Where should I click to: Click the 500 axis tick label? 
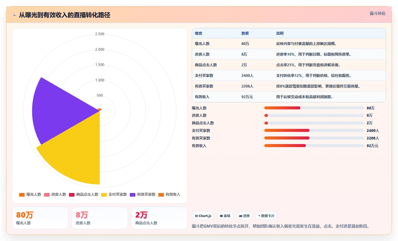[100, 95]
